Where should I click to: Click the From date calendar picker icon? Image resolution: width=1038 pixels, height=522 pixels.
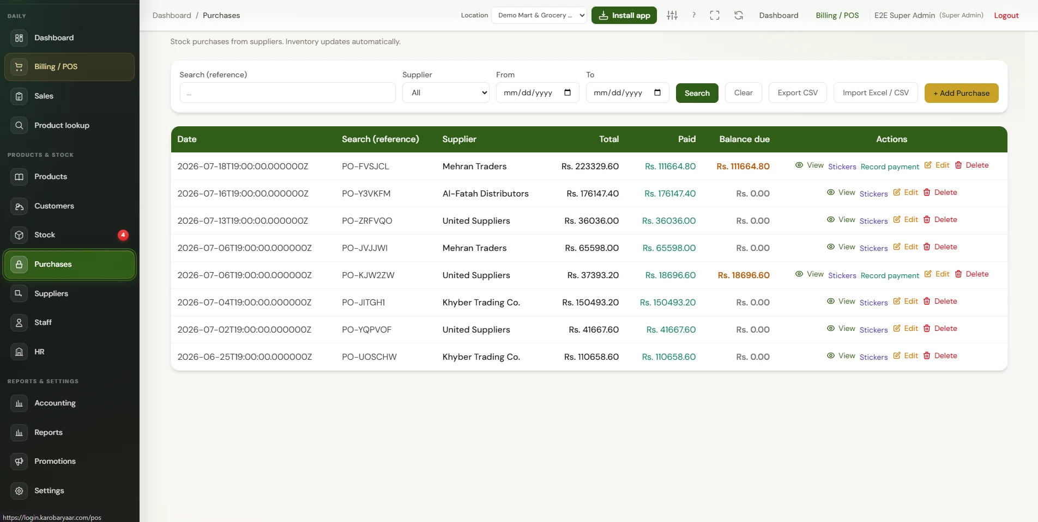[x=568, y=93]
